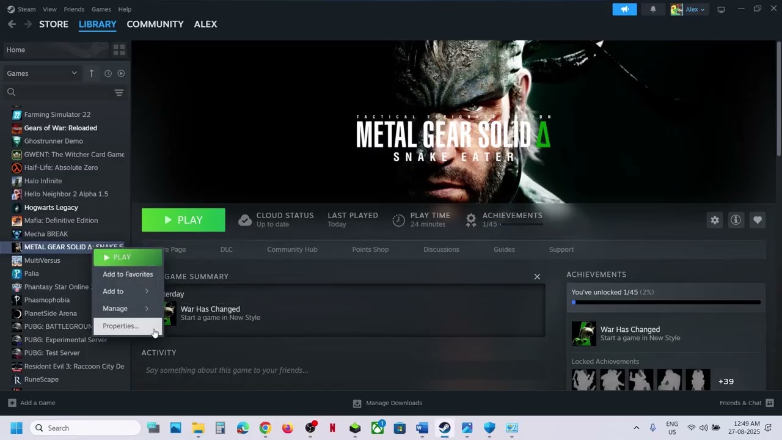Open the ALEX profile section
The image size is (782, 440).
[x=205, y=24]
